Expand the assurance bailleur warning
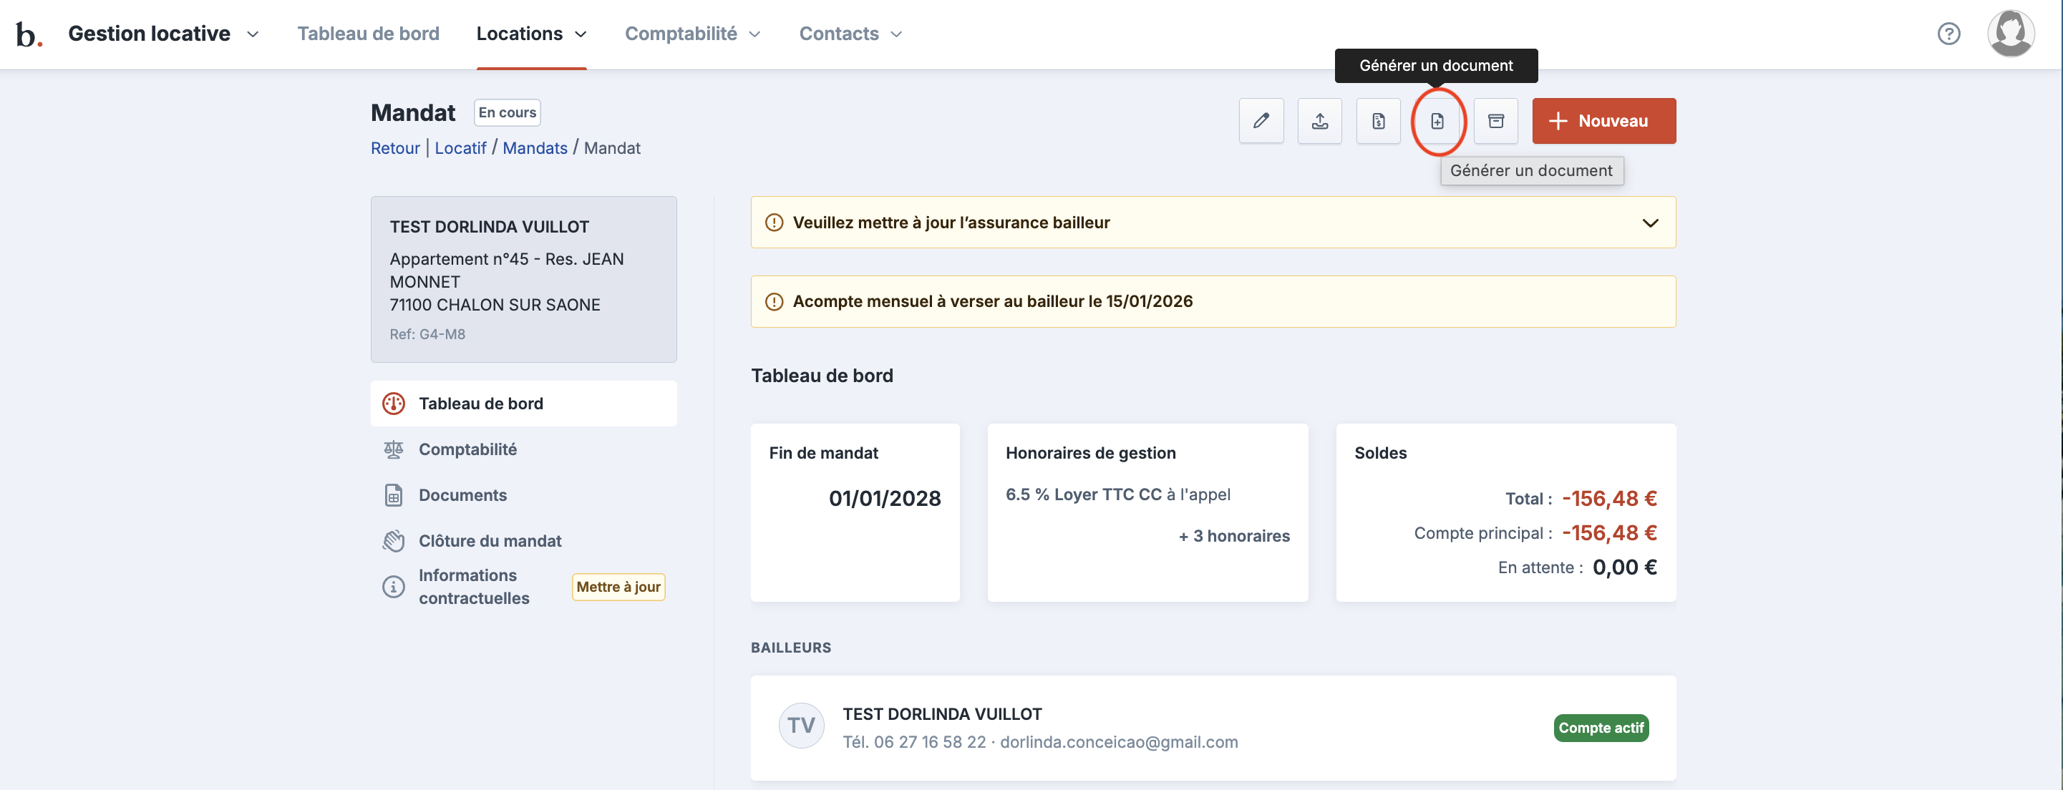The height and width of the screenshot is (790, 2063). click(x=1650, y=223)
